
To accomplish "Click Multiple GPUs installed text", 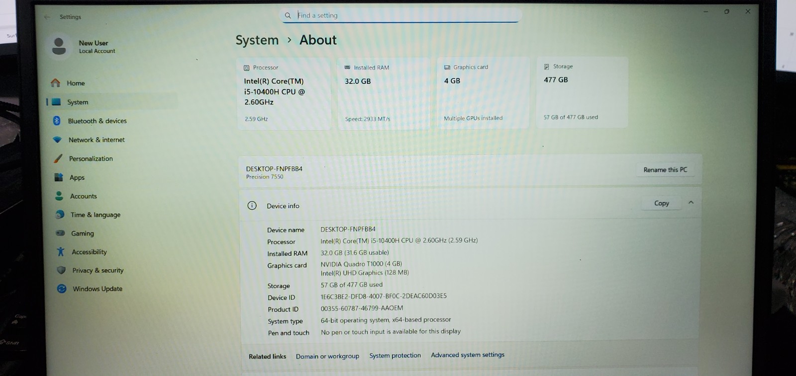I will point(473,118).
